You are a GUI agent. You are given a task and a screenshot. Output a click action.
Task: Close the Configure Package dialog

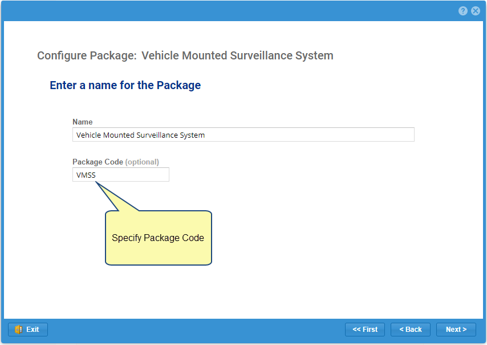[476, 11]
